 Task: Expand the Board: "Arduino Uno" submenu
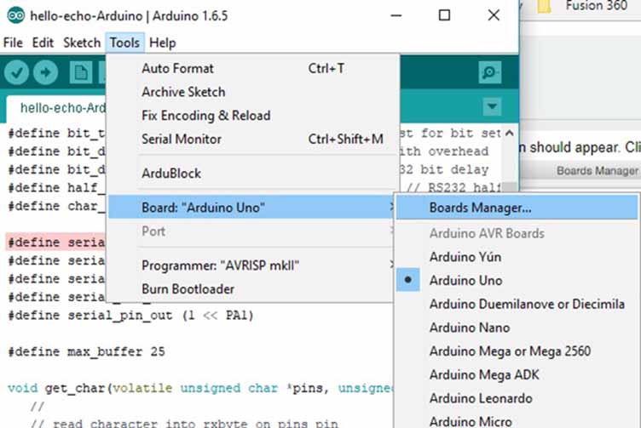[x=251, y=208]
